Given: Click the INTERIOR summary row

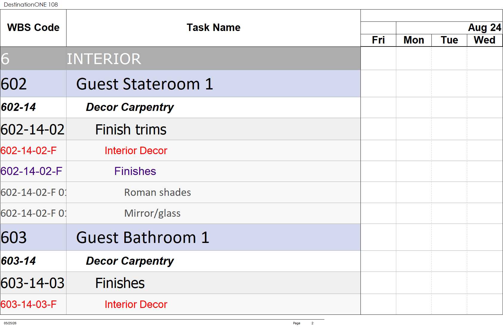Looking at the screenshot, I should click(180, 58).
